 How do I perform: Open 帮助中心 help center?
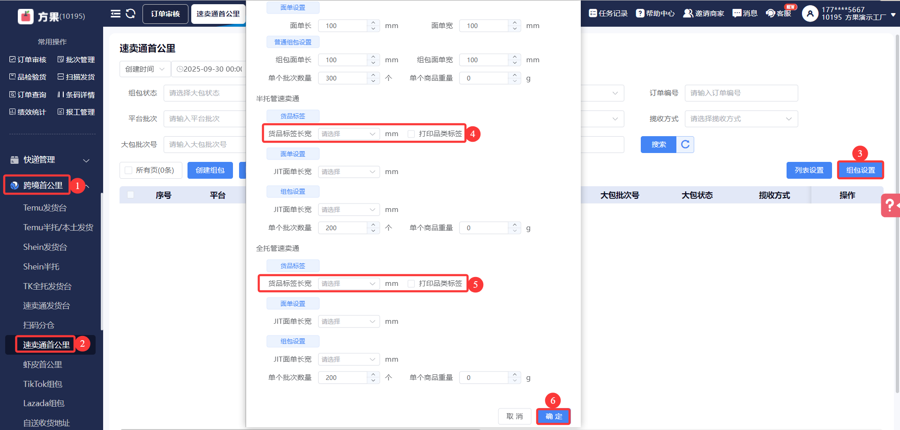[x=655, y=14]
